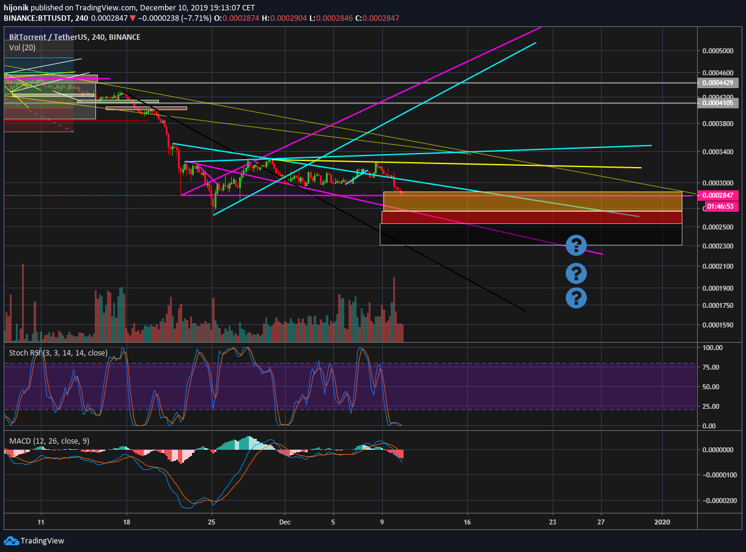The height and width of the screenshot is (552, 746).
Task: Select the Stoch RSI (3, 3, 14, 14, close) label
Action: [58, 353]
